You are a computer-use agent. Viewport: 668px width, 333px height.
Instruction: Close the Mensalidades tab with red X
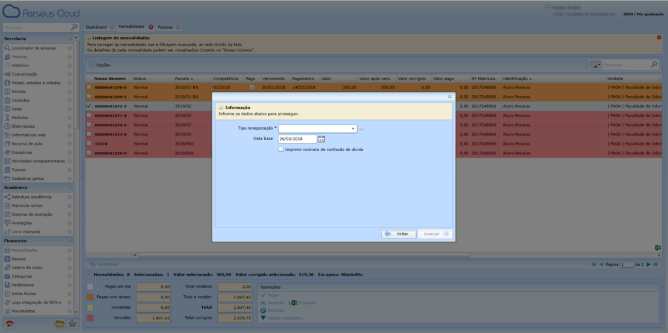[x=151, y=27]
